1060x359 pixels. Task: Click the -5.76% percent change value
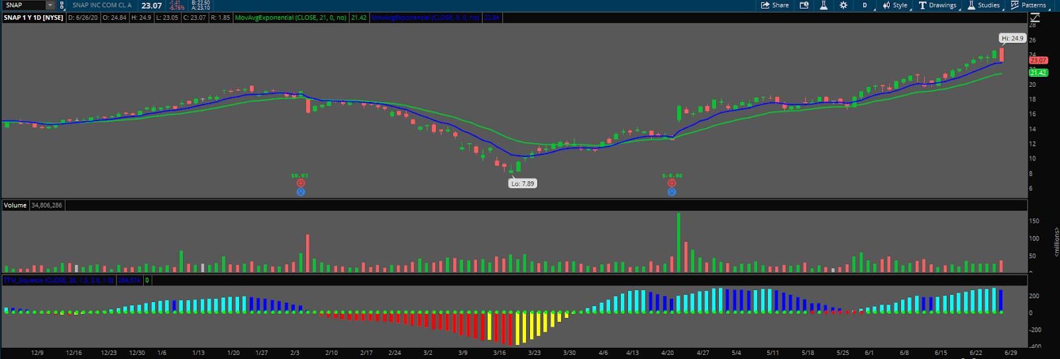[x=177, y=8]
